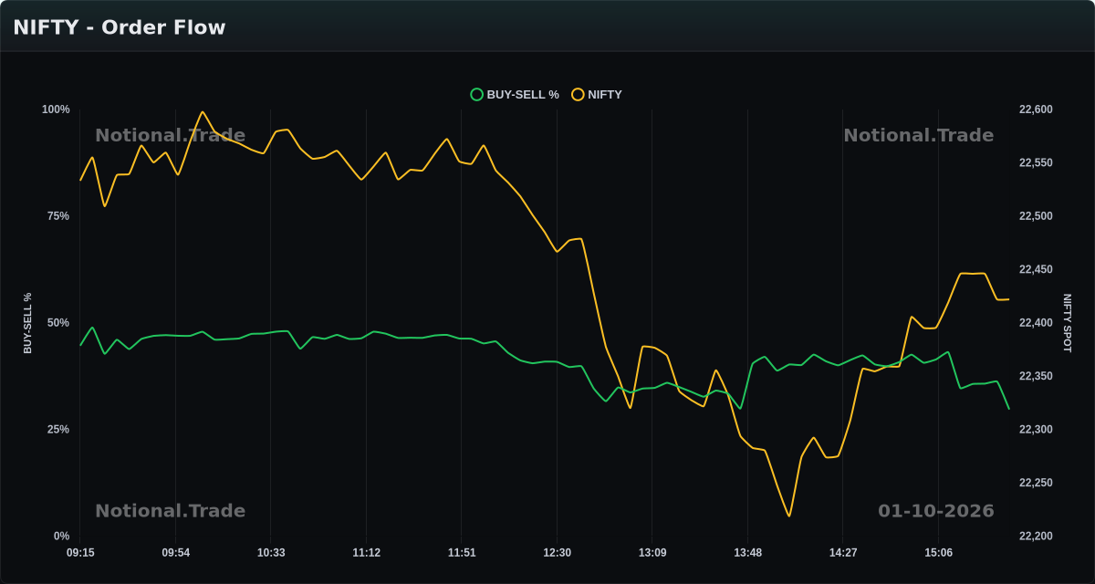
Task: Click the 13:09 time axis label
Action: pos(652,553)
